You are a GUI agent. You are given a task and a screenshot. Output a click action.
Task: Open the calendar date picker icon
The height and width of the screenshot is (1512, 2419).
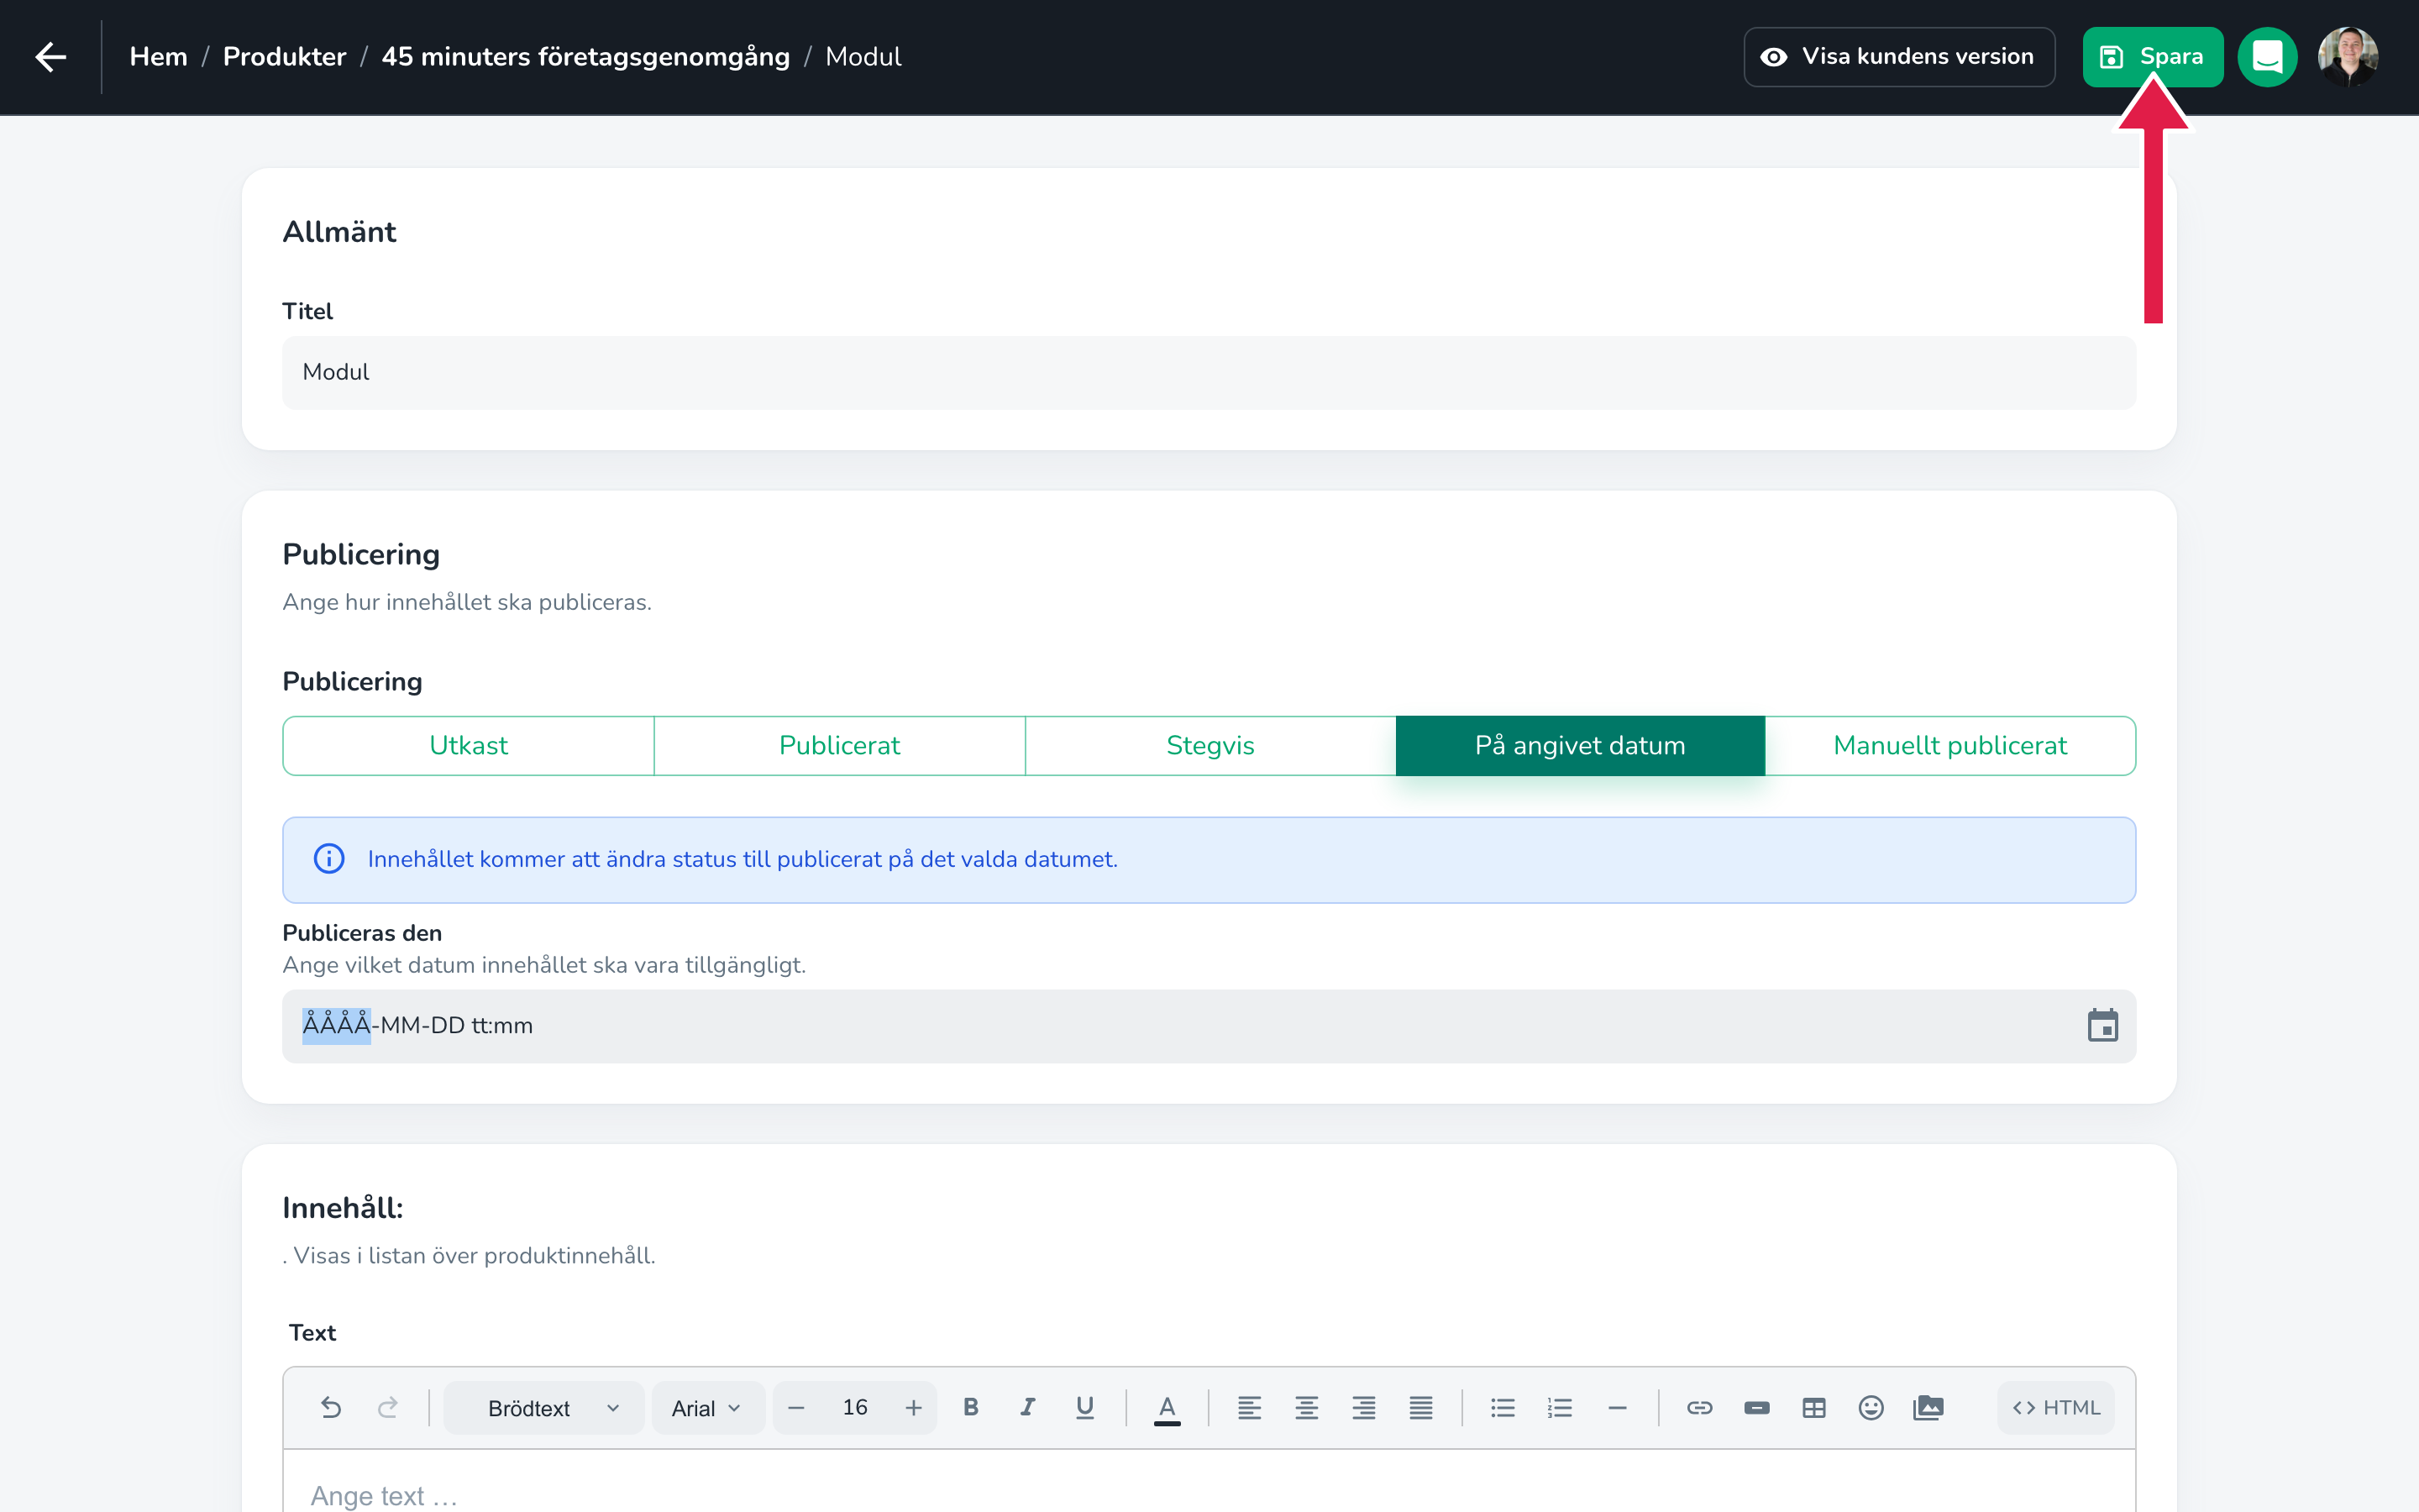pos(2102,1026)
